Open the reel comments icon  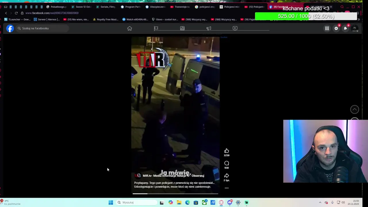click(x=227, y=163)
